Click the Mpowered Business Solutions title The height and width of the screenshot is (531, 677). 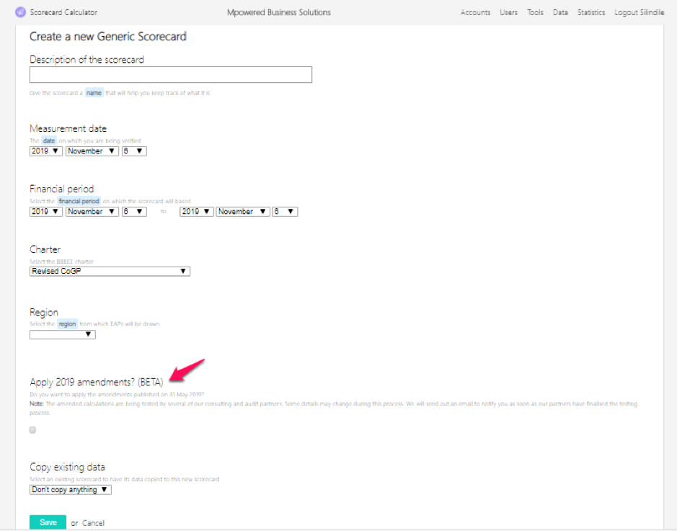pyautogui.click(x=279, y=12)
